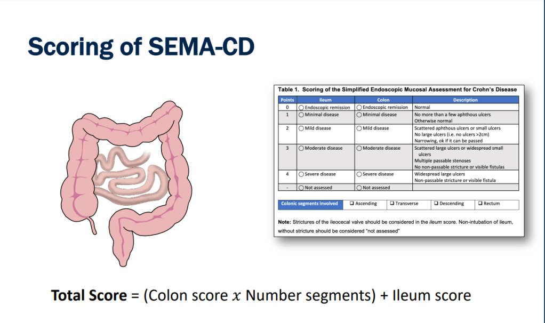Click the Total Score formula text

(x=261, y=295)
